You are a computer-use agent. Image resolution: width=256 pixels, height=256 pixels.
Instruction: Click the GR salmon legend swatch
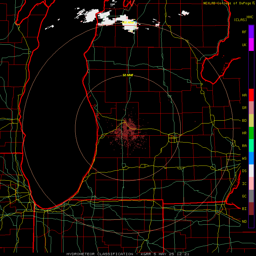coord(251,108)
